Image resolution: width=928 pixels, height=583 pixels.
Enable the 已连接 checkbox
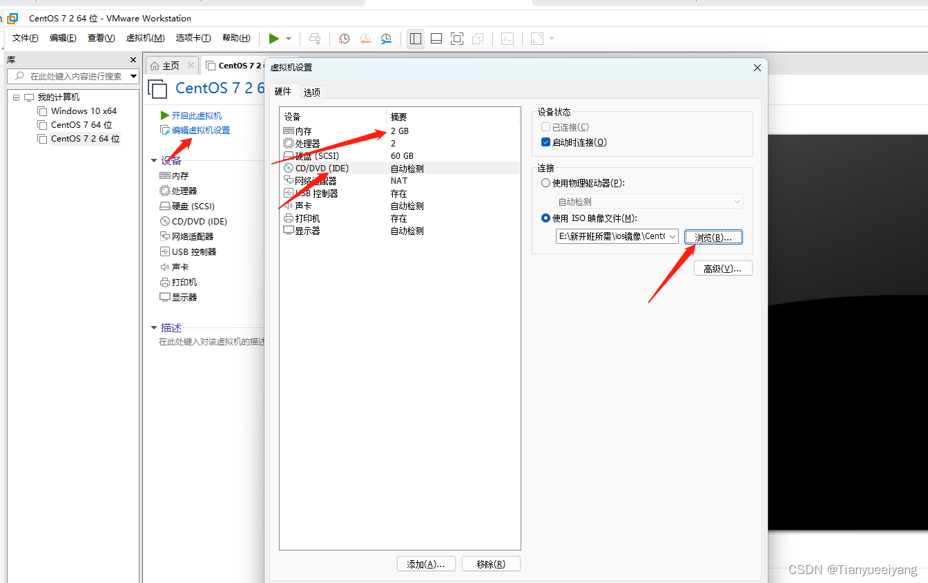pyautogui.click(x=545, y=126)
